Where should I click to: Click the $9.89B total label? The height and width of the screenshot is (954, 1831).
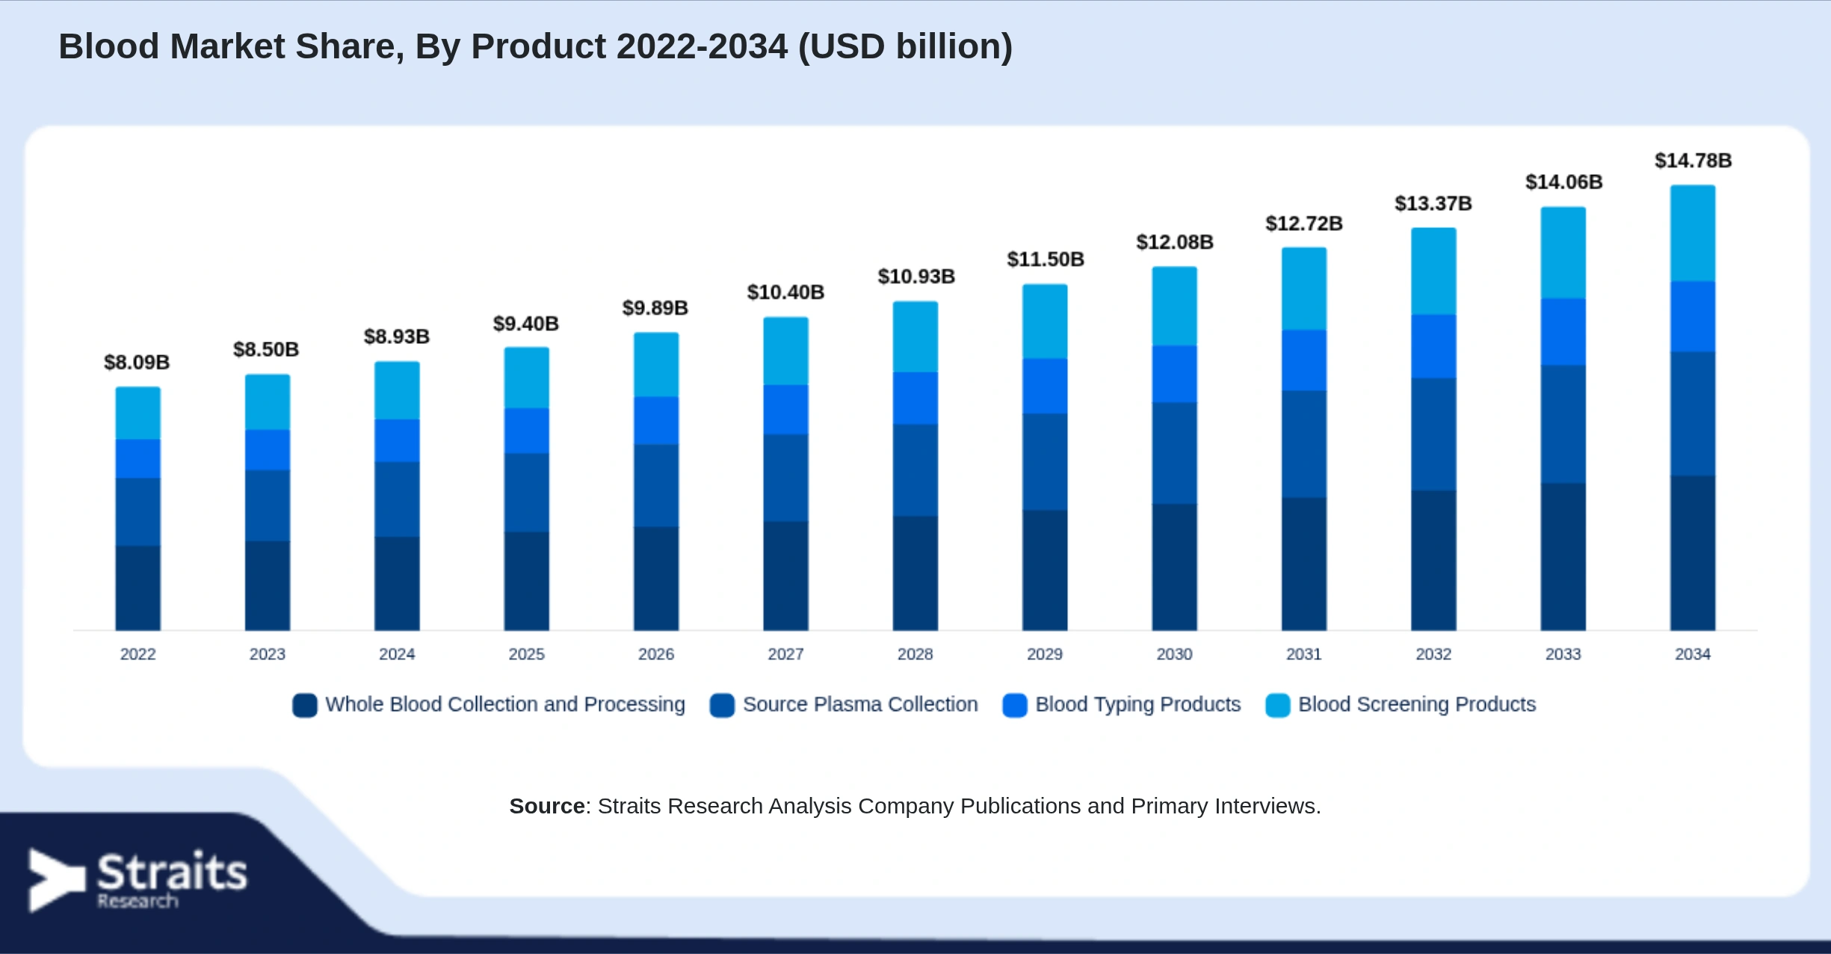(655, 308)
